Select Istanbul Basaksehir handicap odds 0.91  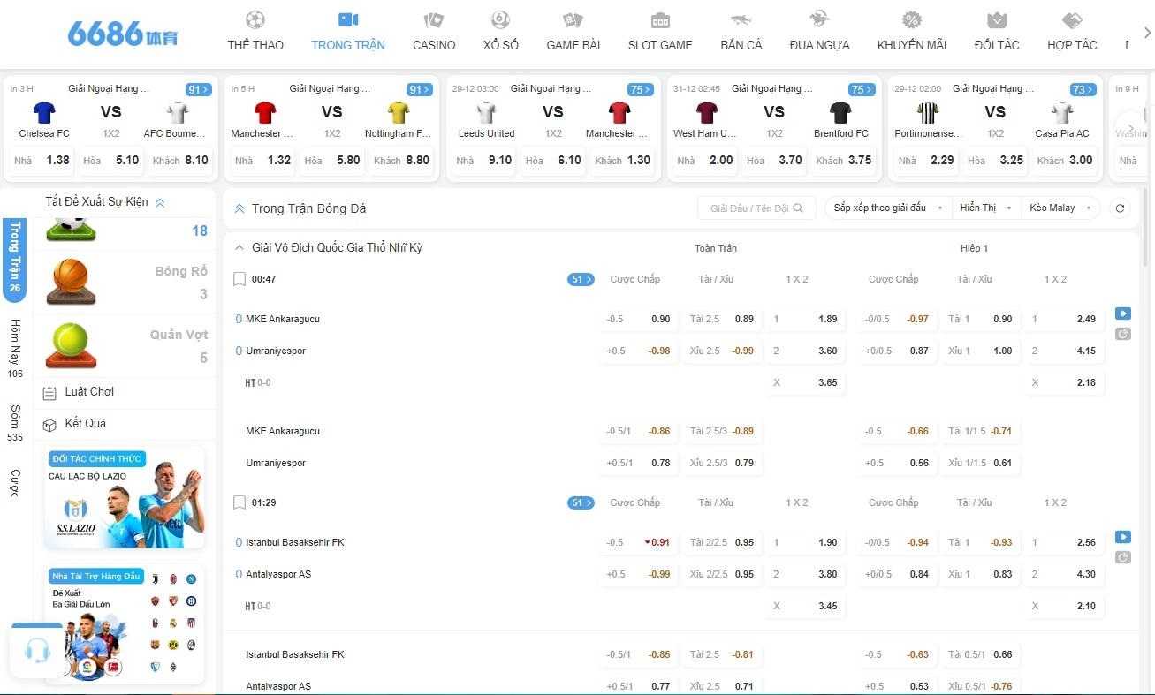click(638, 542)
